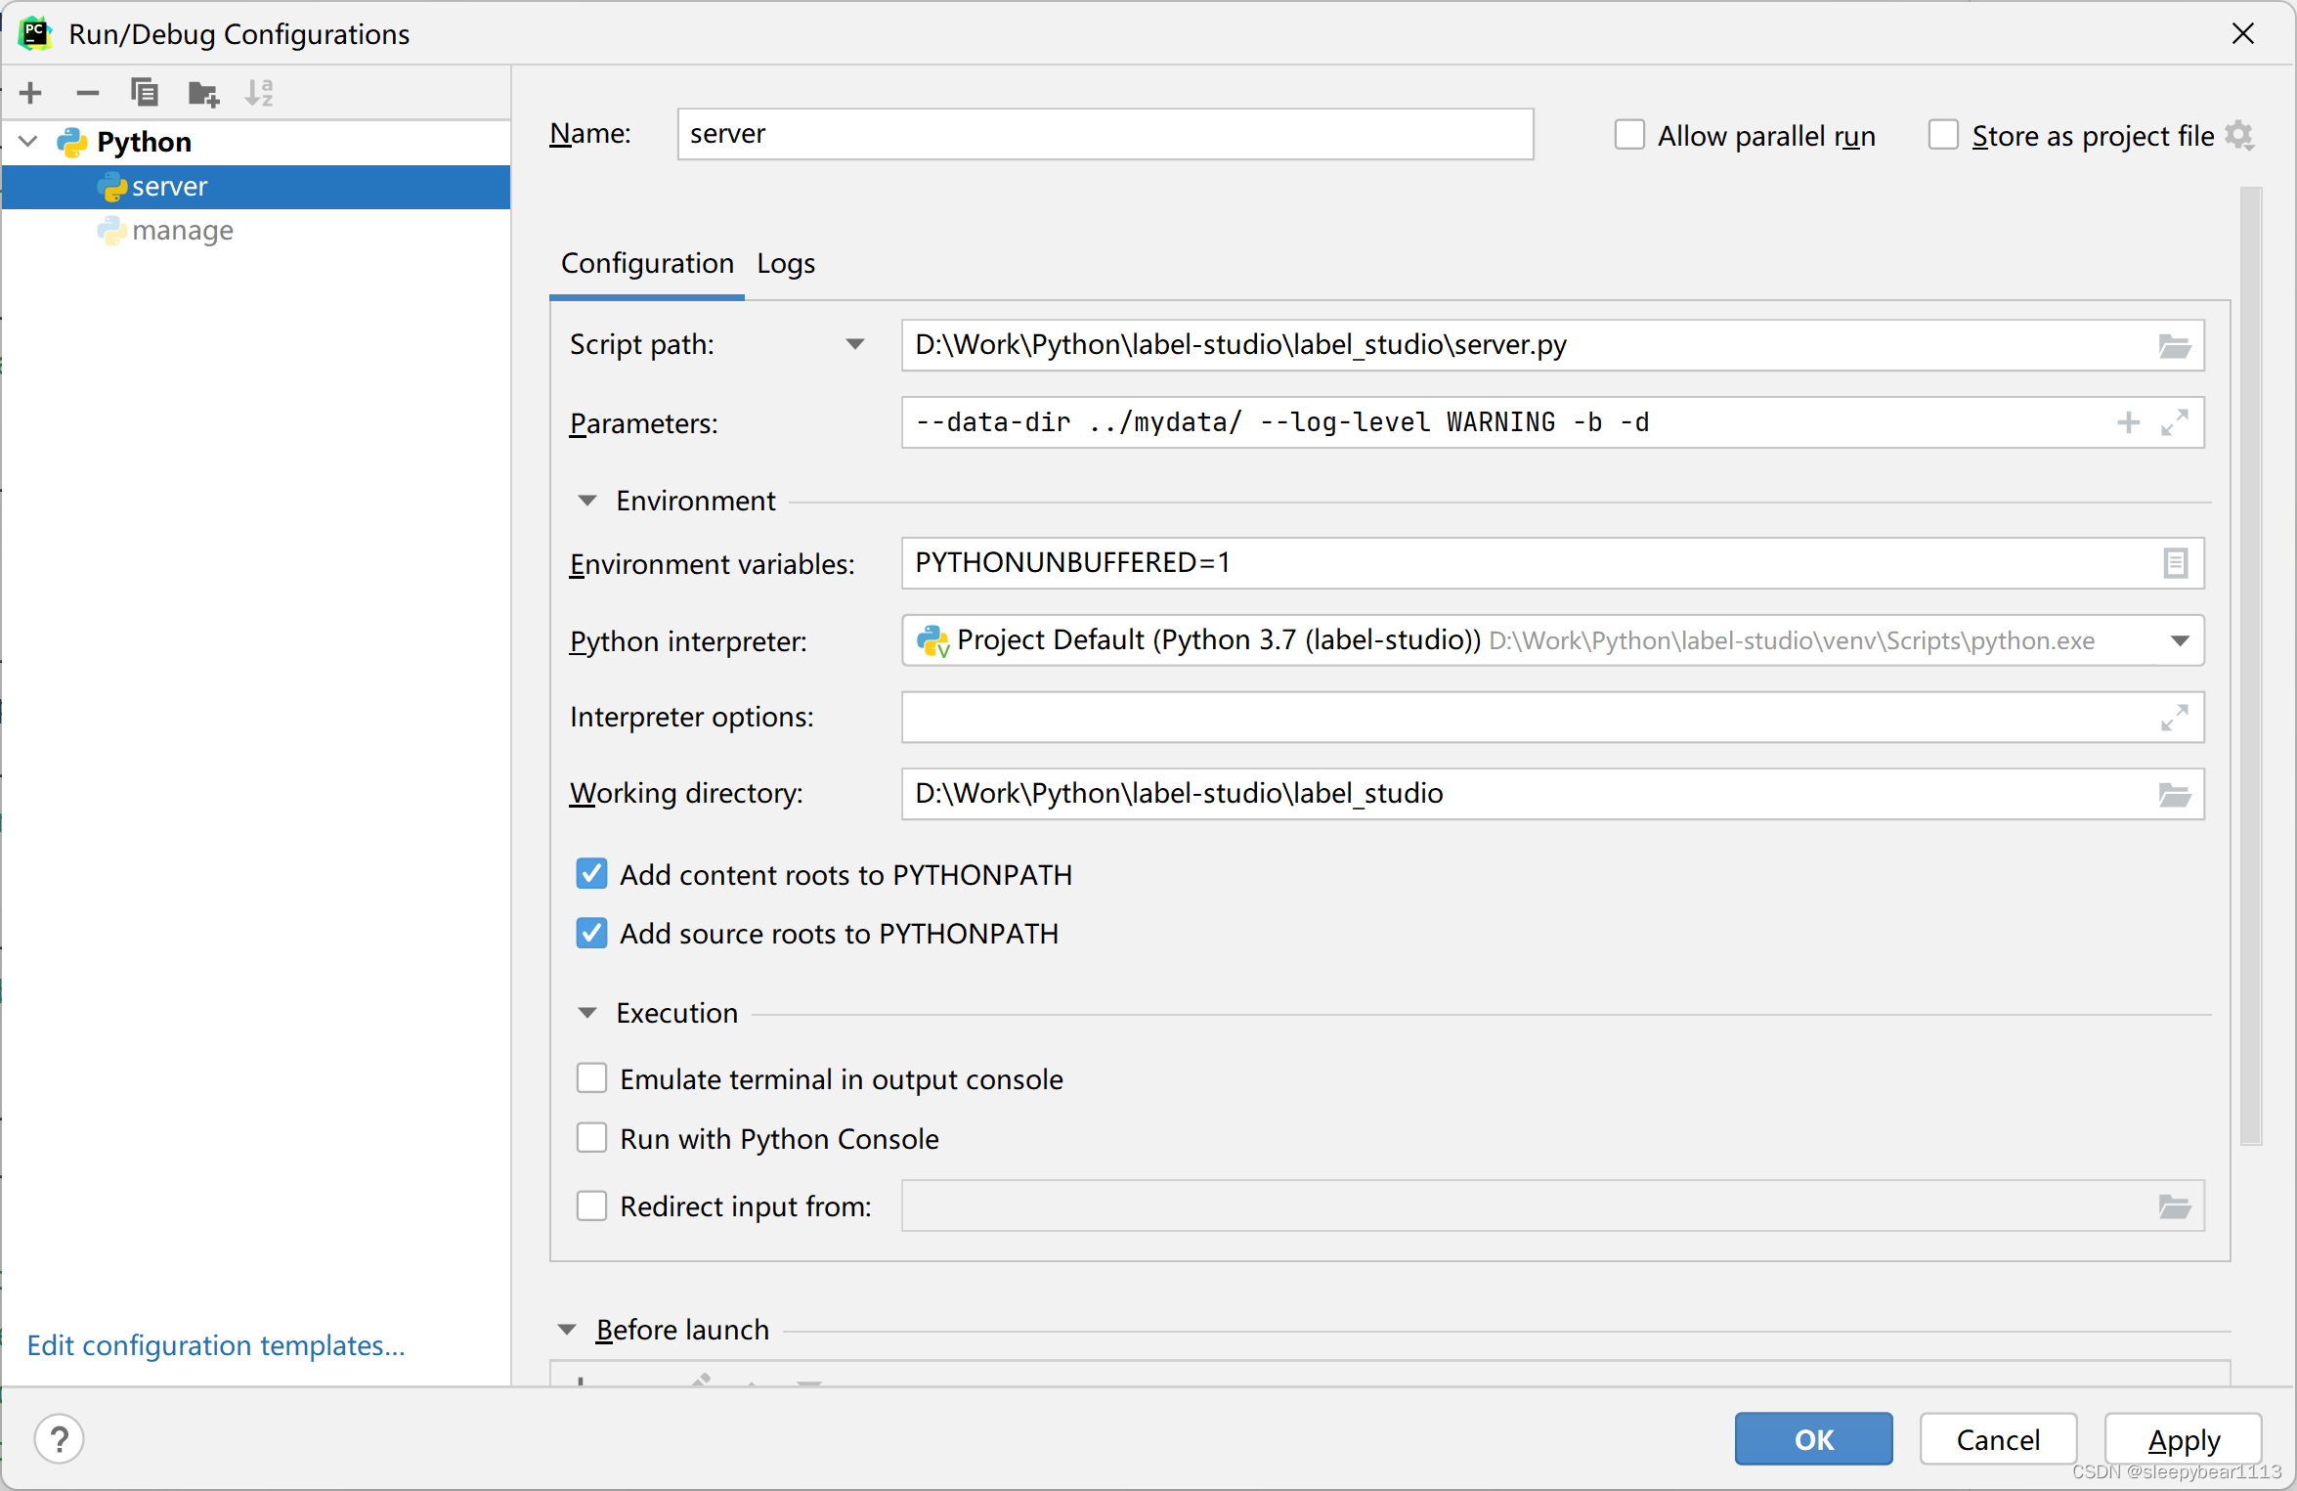Add a new run configuration with plus icon
Screen dimensions: 2297x1491
tap(30, 93)
